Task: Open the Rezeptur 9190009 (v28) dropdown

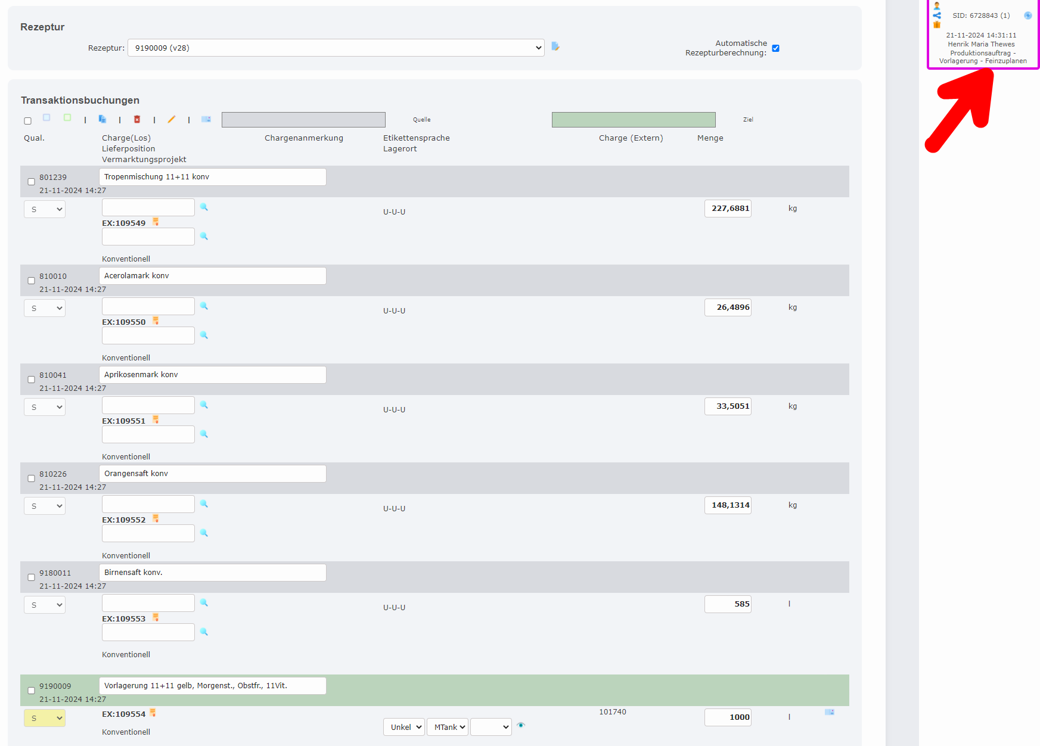Action: (336, 48)
